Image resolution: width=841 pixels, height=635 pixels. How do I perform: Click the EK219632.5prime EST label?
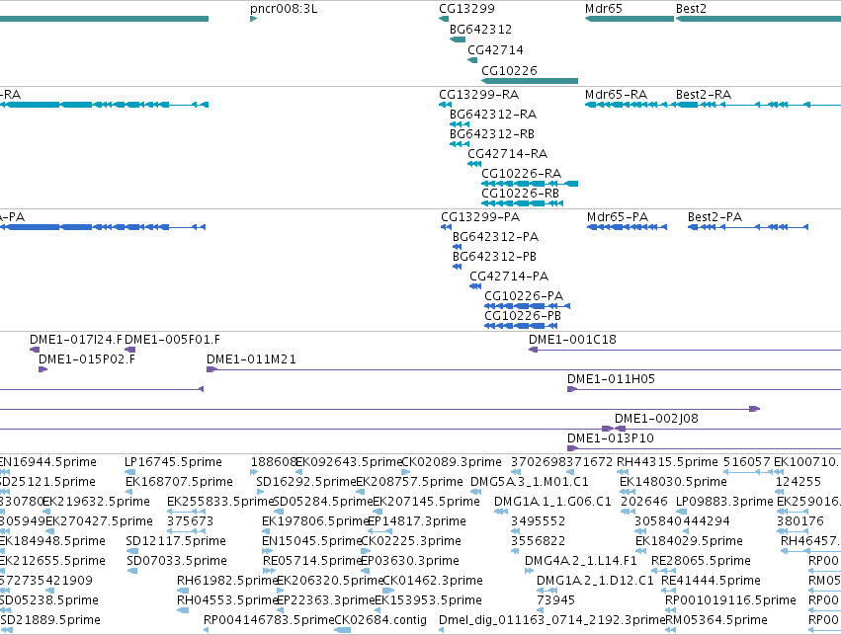[96, 501]
